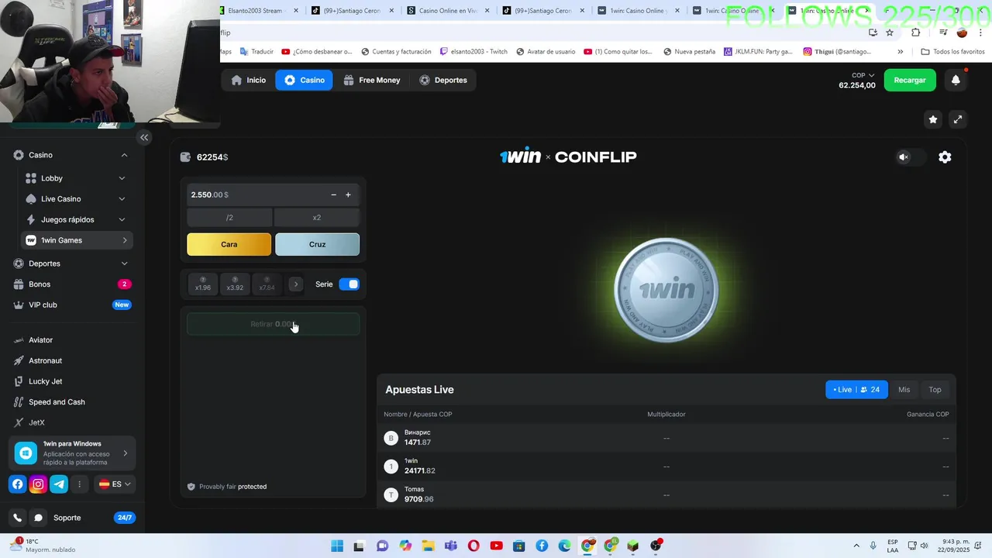Switch to Mis bets tab

click(x=904, y=390)
